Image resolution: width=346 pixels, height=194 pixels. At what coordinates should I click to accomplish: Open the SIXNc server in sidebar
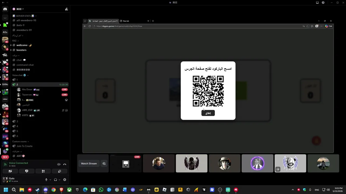(5, 84)
